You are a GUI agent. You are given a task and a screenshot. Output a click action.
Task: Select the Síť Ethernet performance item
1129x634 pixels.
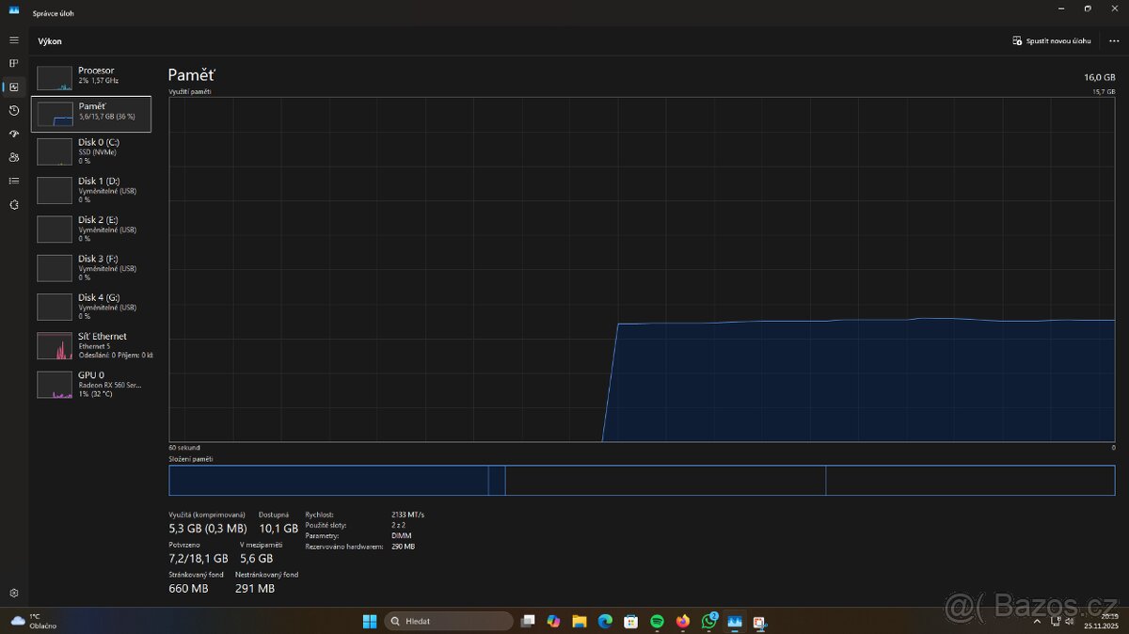coord(92,345)
